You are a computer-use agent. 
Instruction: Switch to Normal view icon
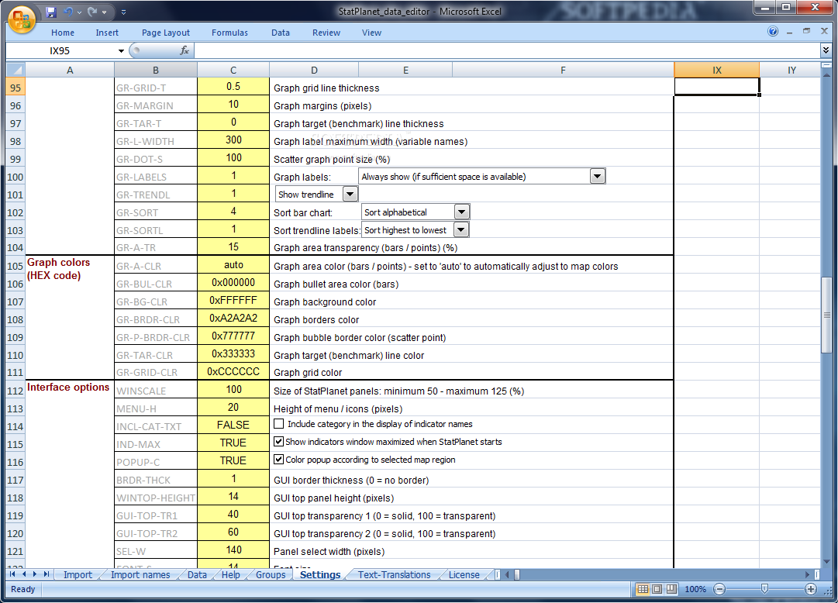[643, 588]
